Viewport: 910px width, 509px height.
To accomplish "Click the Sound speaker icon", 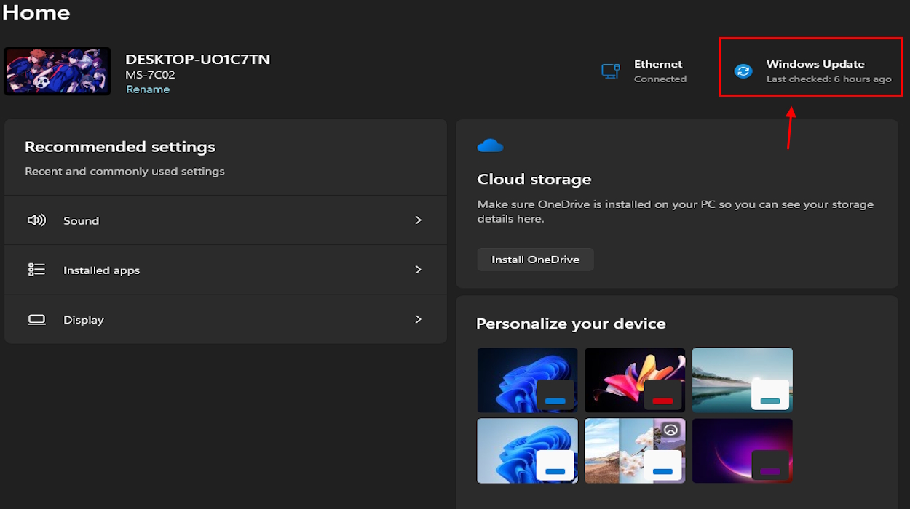I will pos(36,220).
